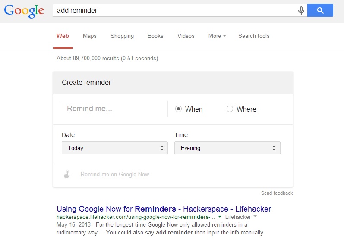
Task: Click the blue magnifier search button
Action: coord(320,10)
